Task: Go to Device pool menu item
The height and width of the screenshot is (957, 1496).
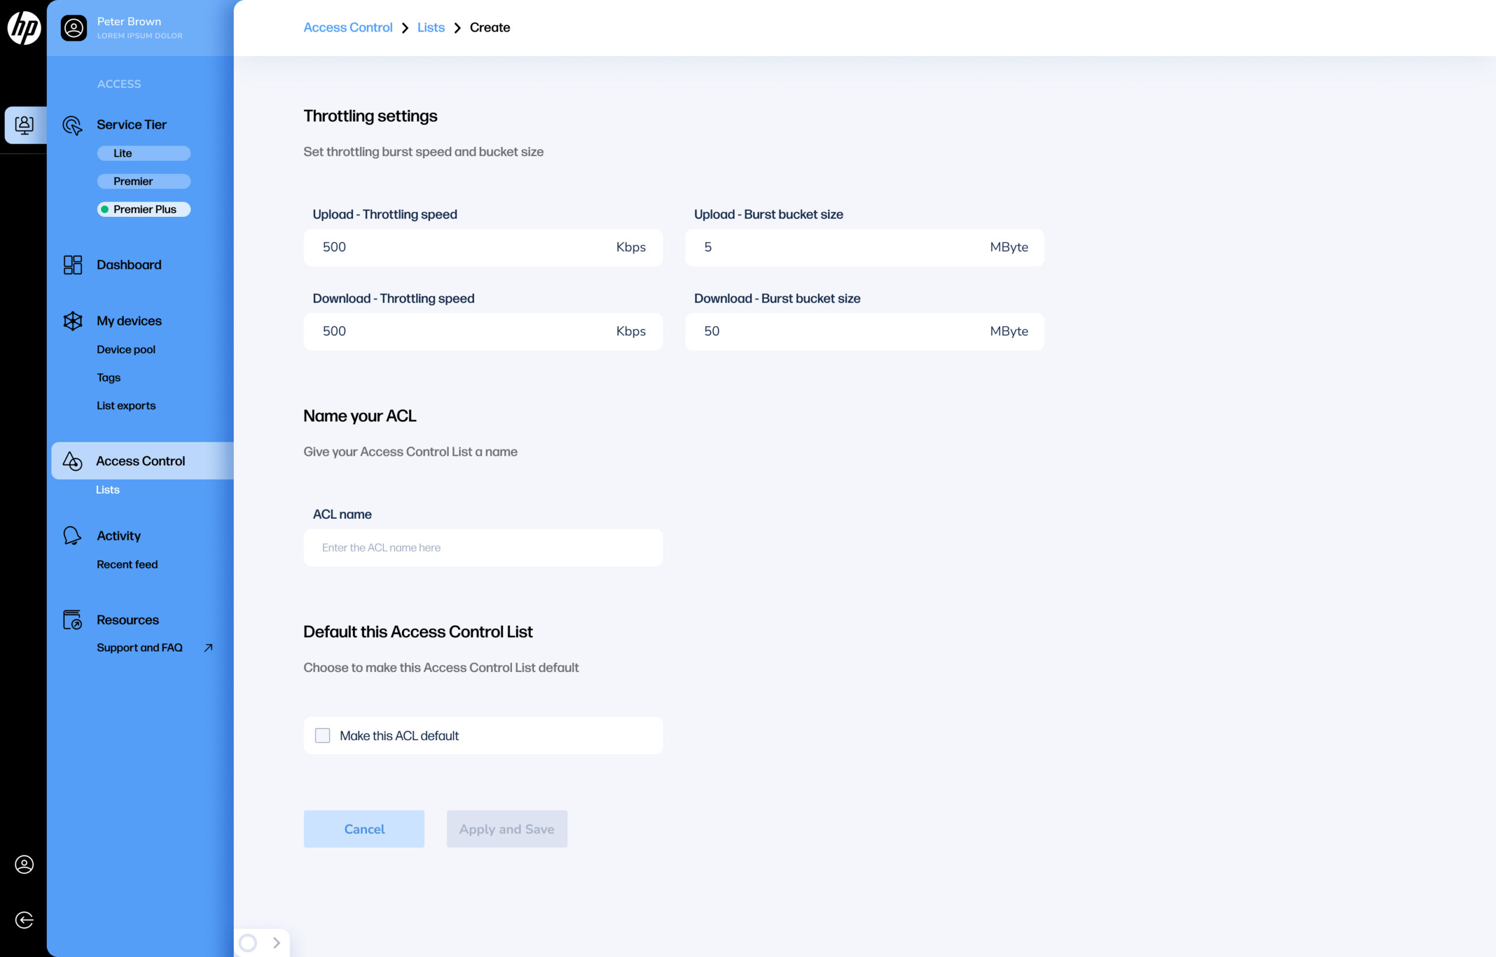Action: tap(126, 349)
